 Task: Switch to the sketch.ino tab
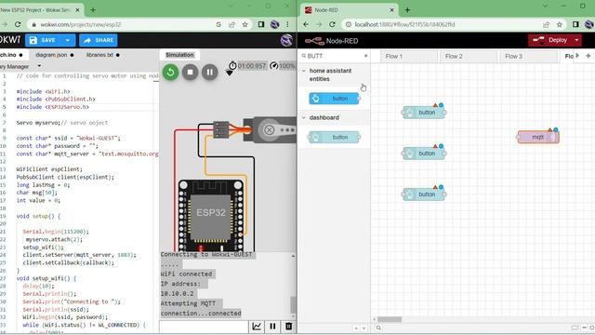[8, 55]
